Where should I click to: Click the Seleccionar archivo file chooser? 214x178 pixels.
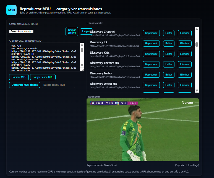coord(21,31)
